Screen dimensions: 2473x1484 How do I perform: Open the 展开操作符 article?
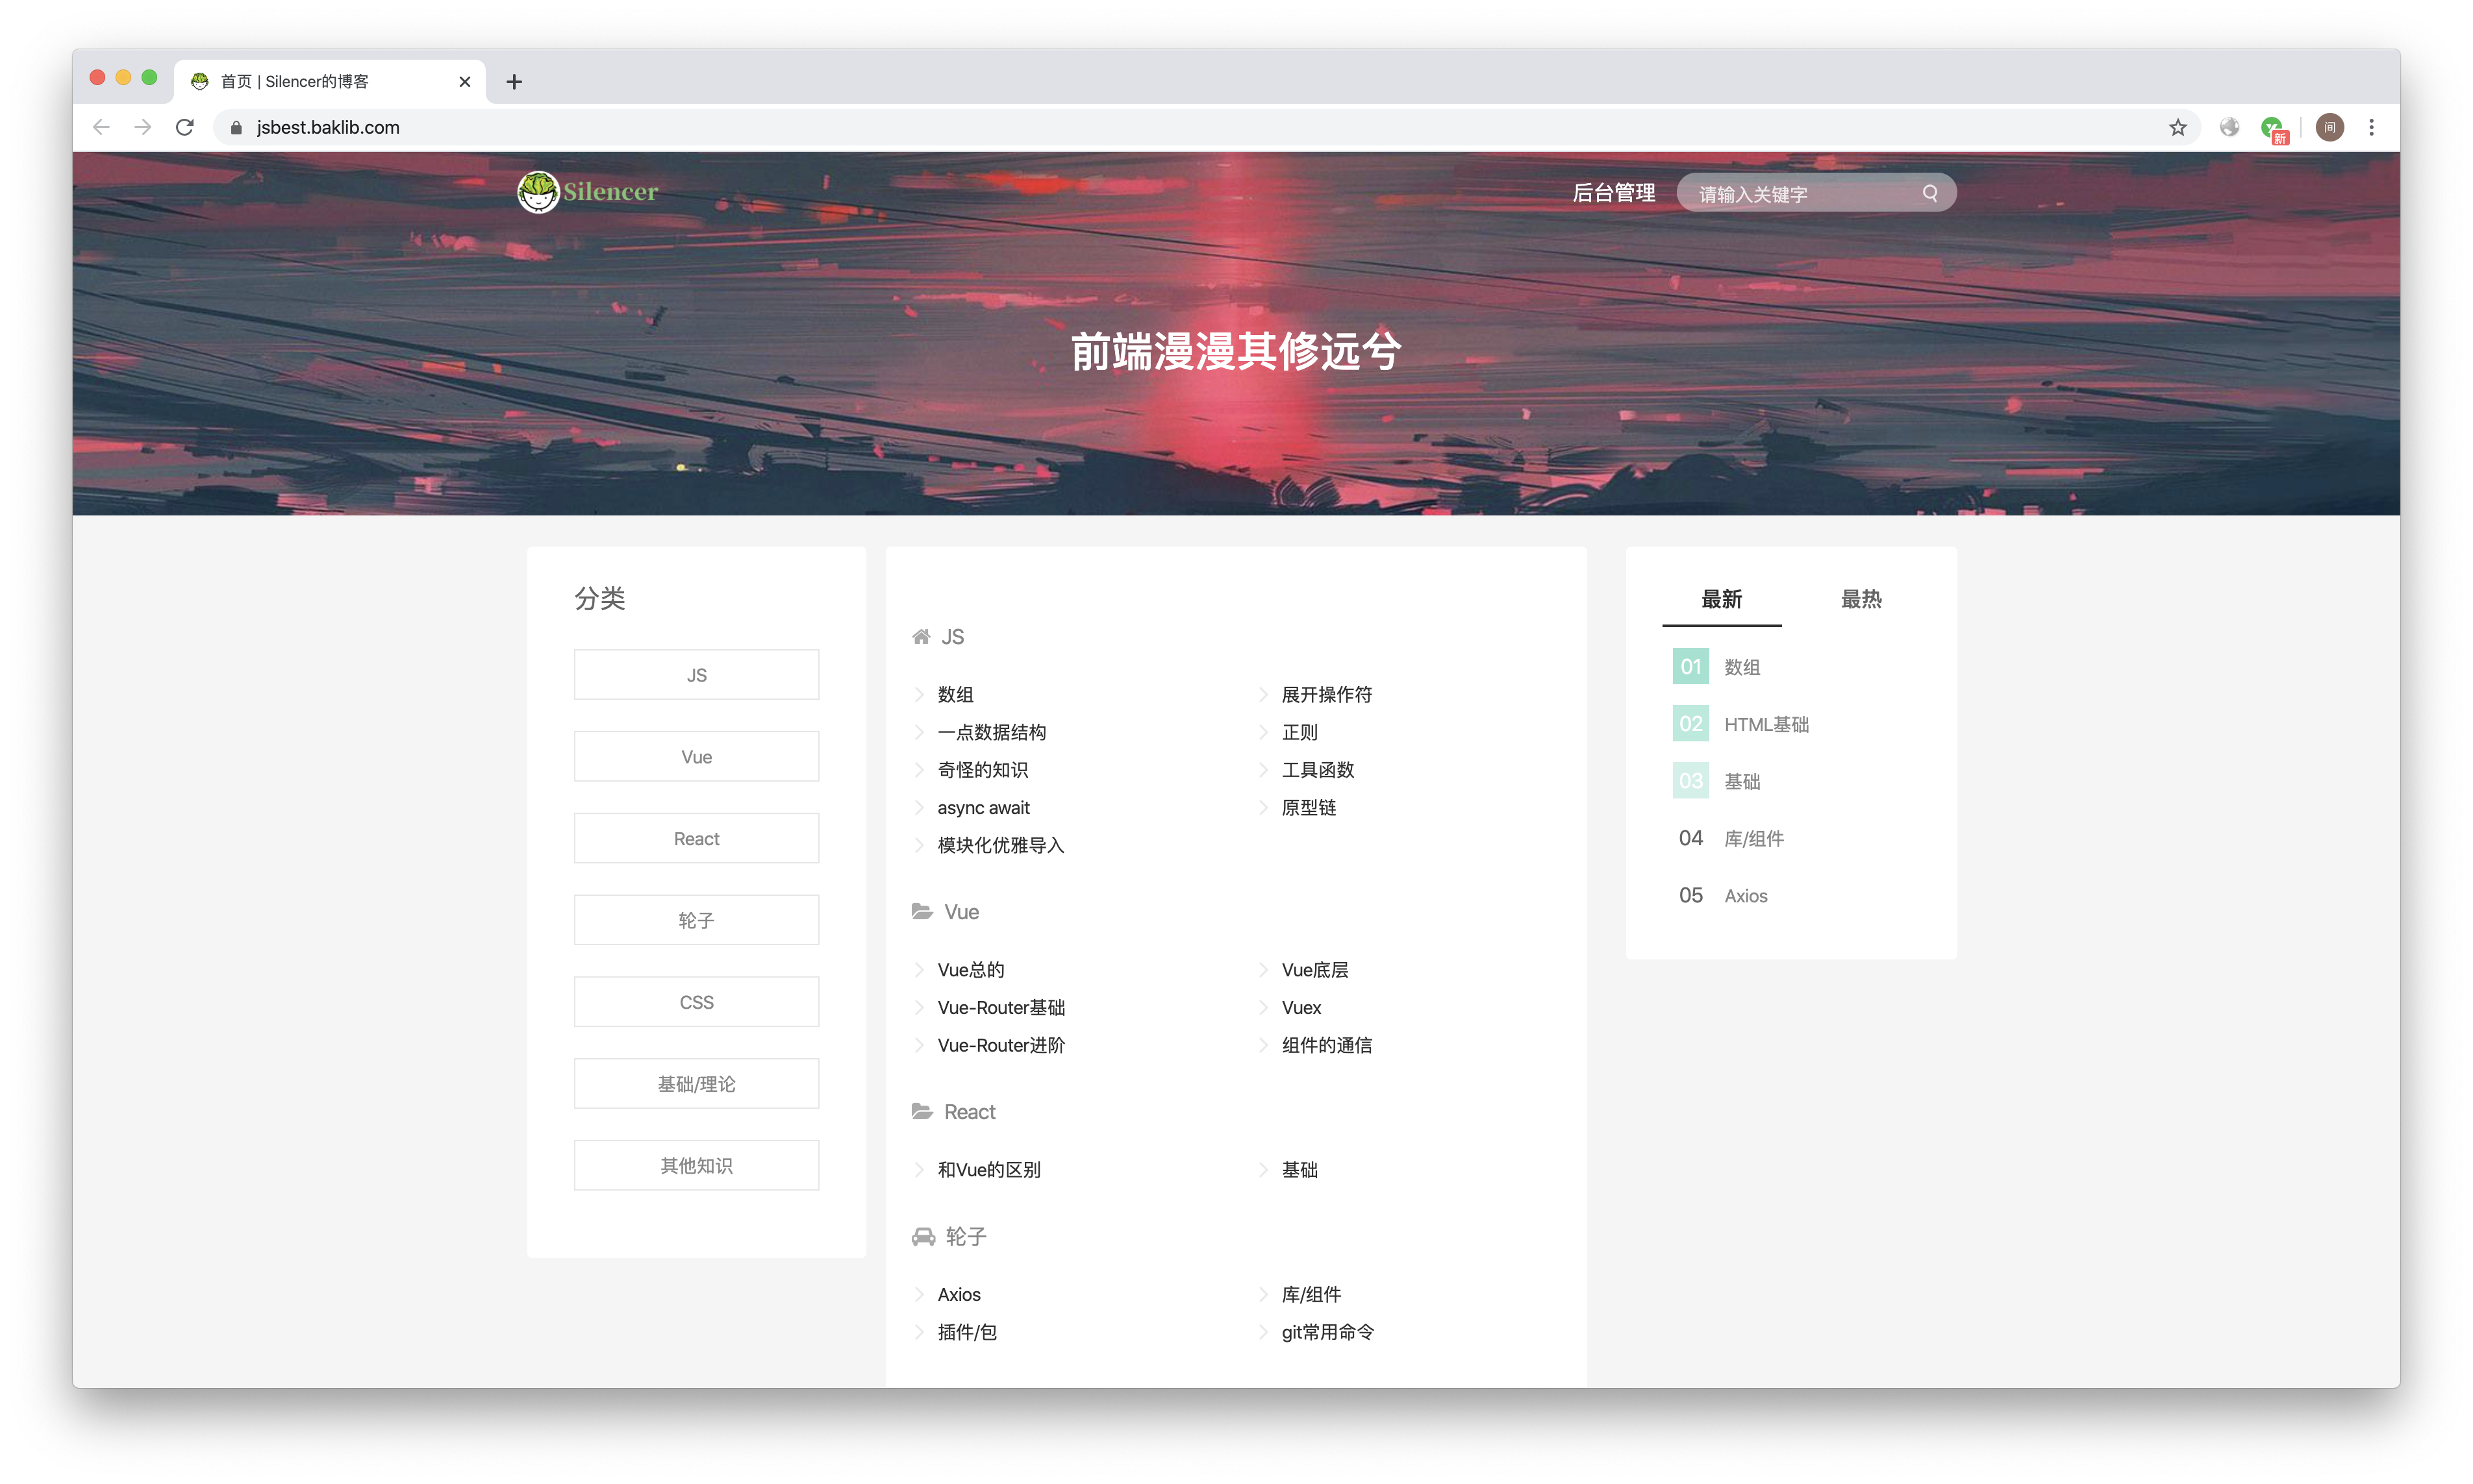pos(1327,694)
